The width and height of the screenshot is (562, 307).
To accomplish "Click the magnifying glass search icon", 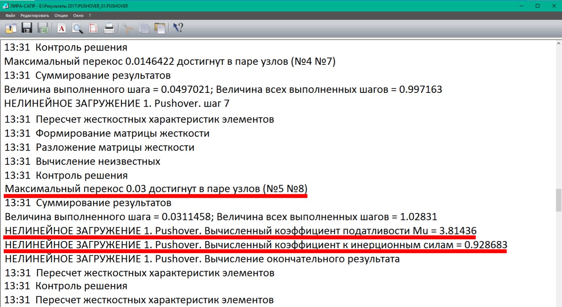I will coord(77,28).
